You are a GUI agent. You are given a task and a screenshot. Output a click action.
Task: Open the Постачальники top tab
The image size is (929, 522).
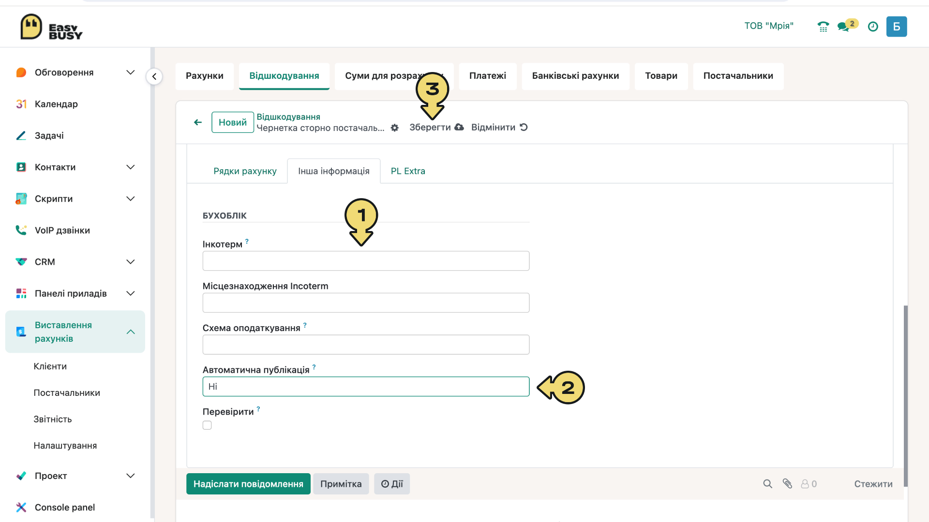[x=738, y=76]
